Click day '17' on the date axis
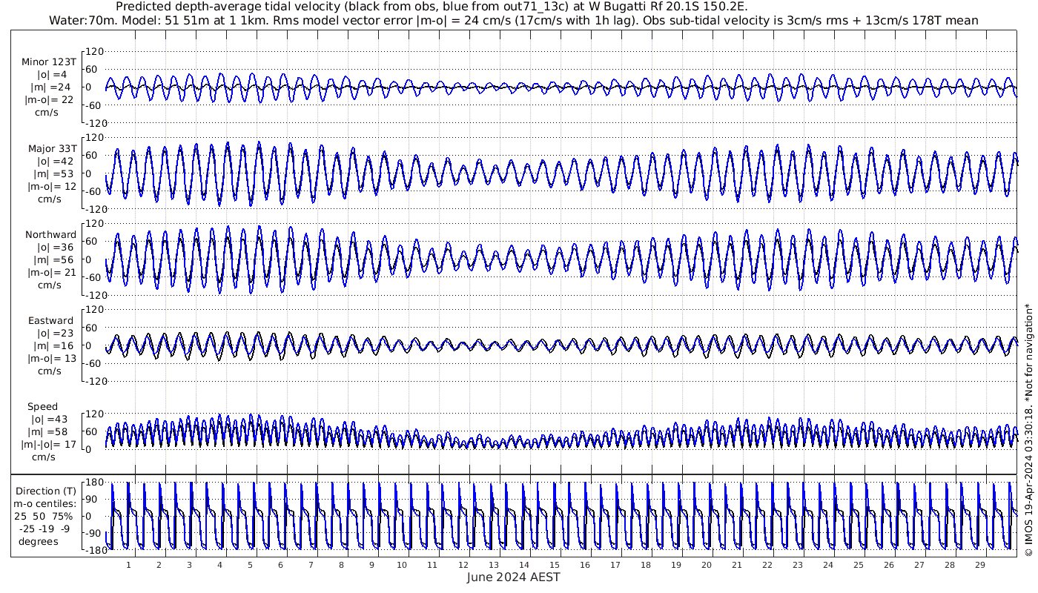This screenshot has width=1038, height=593. 615,565
